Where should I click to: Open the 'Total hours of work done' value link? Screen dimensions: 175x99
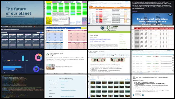(x=64, y=81)
